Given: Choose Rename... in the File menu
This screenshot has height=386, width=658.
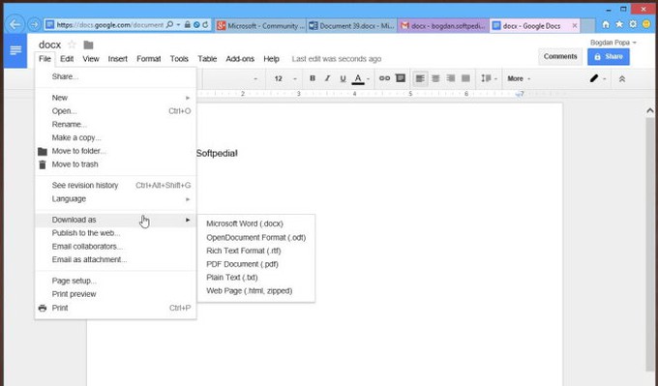Looking at the screenshot, I should pos(115,124).
